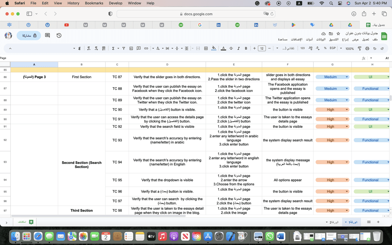Image resolution: width=392 pixels, height=245 pixels.
Task: Open Microsoft Word from the Dock
Action: (281, 236)
